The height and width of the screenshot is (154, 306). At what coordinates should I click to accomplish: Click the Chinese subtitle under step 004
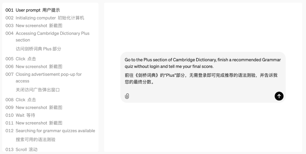click(x=39, y=49)
